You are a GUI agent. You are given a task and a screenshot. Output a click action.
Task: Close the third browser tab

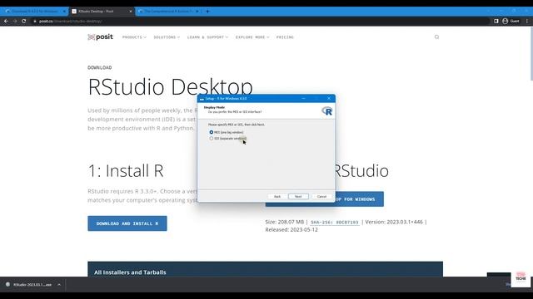coord(197,11)
